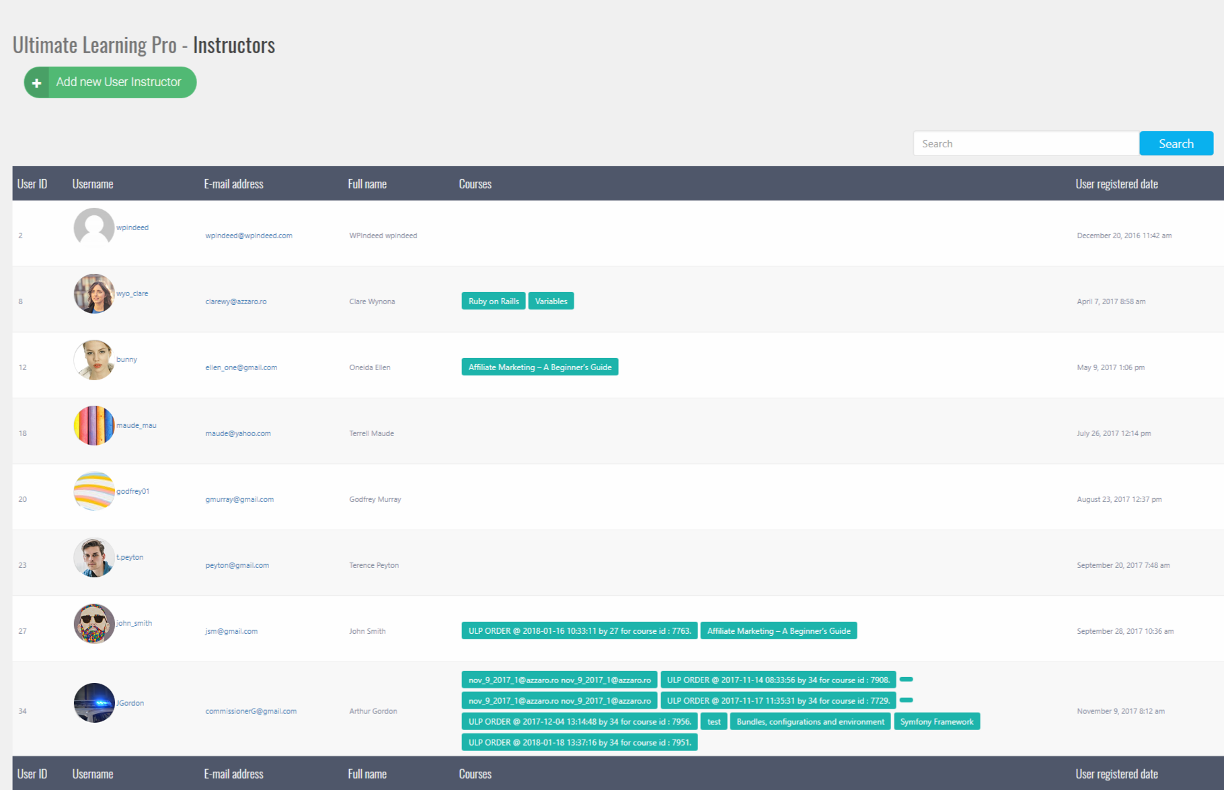The image size is (1224, 790).
Task: Click email clarewy@azzaro.ro
Action: pos(236,301)
